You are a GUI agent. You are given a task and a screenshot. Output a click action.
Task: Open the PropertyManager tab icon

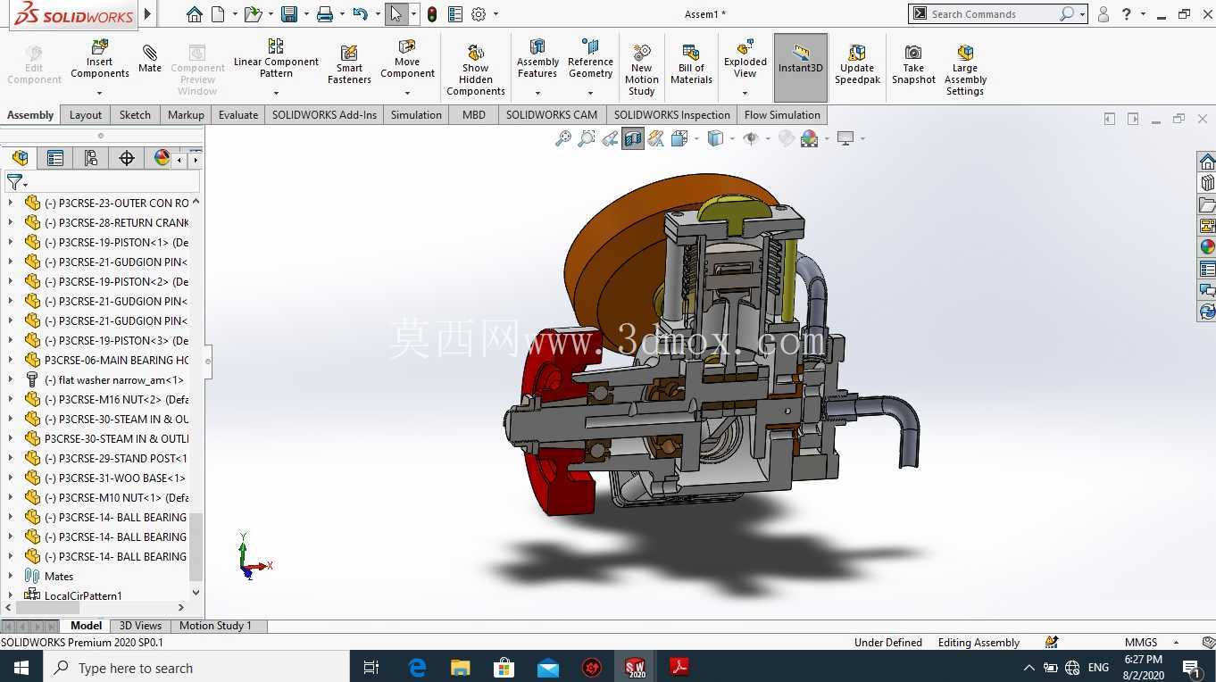[55, 158]
